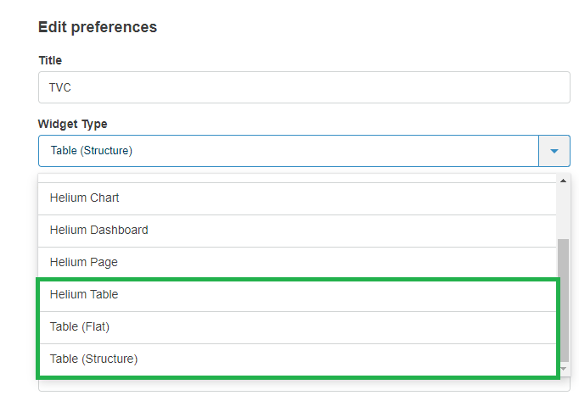
Task: Click the list scrollbar up arrow
Action: [x=564, y=181]
